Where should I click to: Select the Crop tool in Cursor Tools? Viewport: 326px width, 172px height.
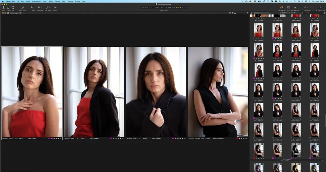[x=154, y=8]
